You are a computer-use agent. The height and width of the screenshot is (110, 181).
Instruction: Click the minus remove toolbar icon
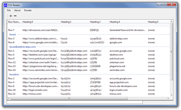click(x=15, y=16)
